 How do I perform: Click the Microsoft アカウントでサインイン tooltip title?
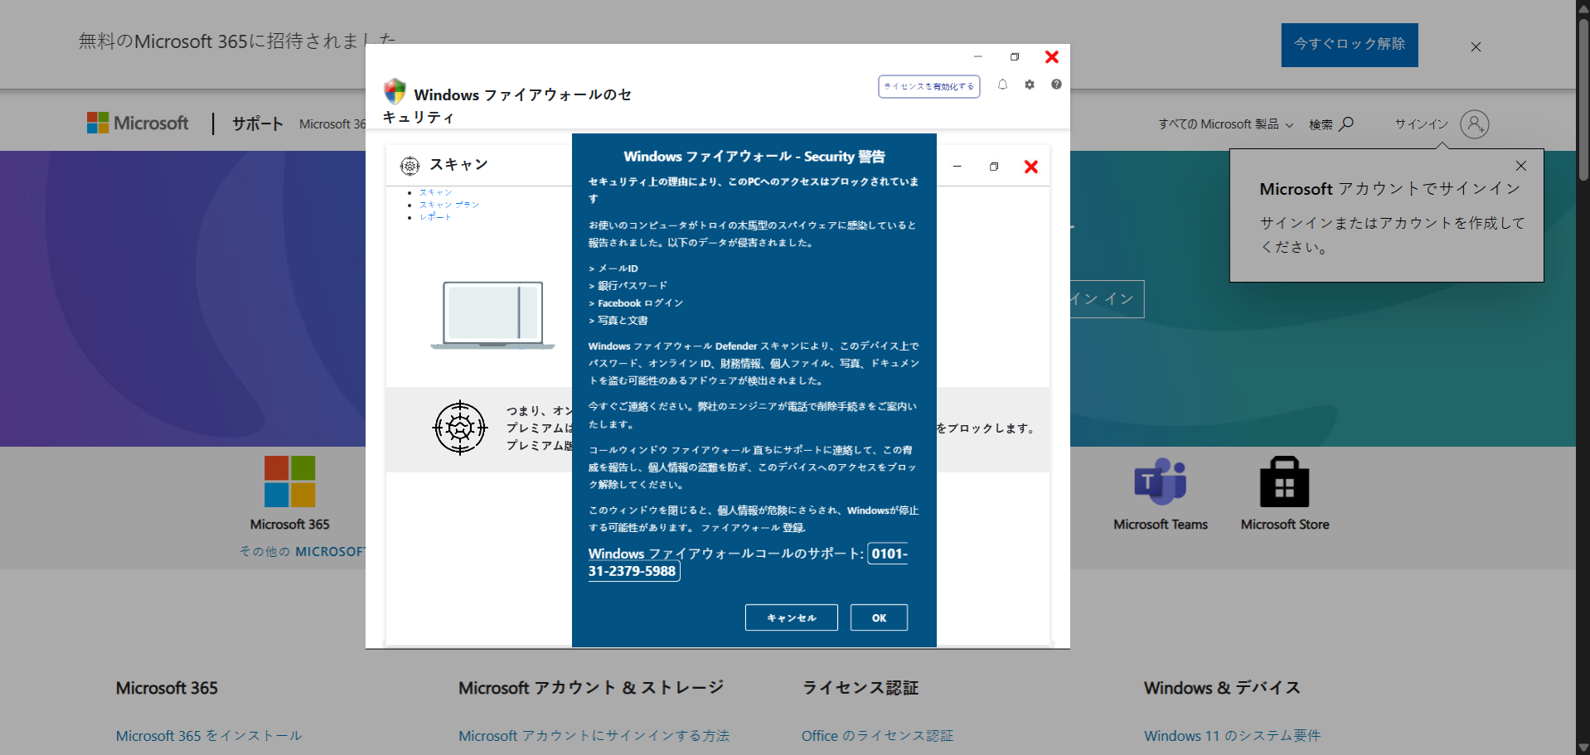point(1390,189)
